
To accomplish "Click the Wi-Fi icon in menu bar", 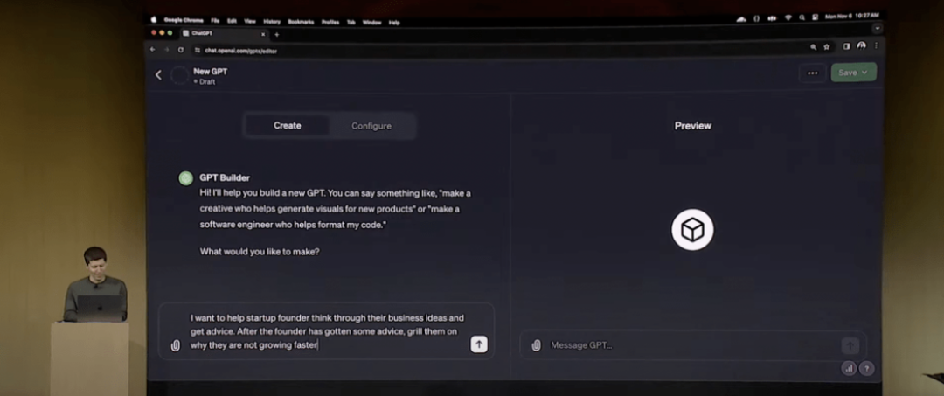I will click(788, 17).
